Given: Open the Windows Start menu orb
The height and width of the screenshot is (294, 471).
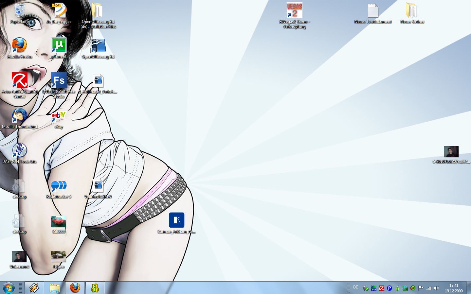Looking at the screenshot, I should click(9, 288).
